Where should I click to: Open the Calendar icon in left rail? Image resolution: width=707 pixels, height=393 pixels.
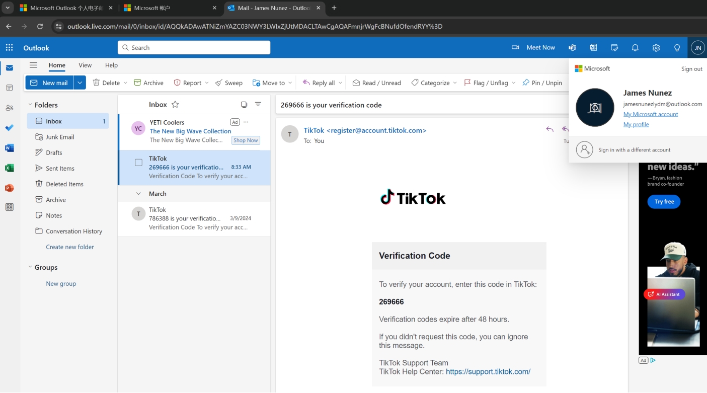point(10,88)
